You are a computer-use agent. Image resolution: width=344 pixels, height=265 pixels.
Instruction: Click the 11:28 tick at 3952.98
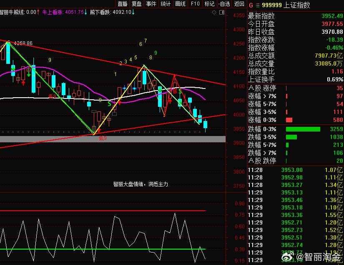296,177
